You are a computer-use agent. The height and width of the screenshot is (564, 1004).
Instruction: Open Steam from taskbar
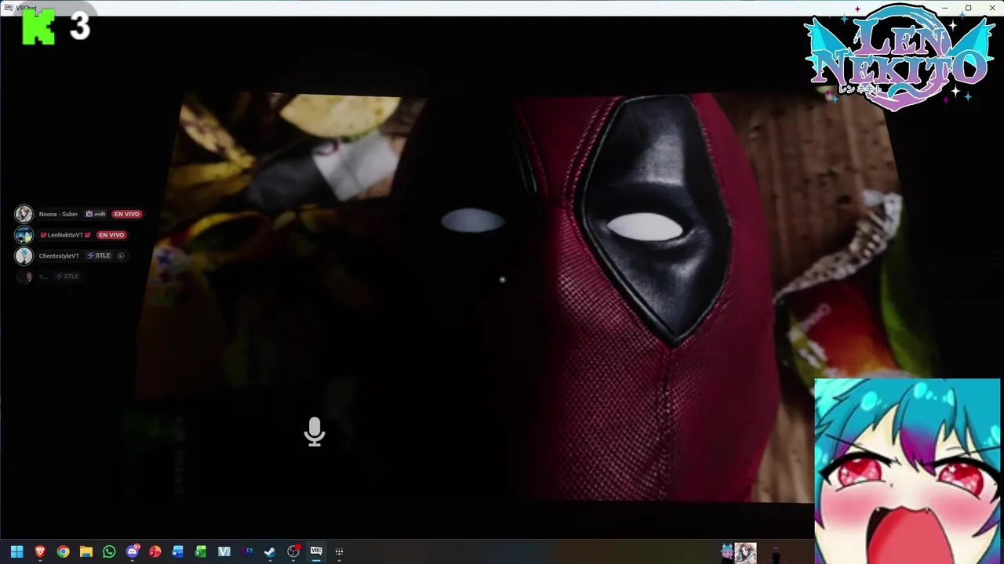[x=270, y=551]
